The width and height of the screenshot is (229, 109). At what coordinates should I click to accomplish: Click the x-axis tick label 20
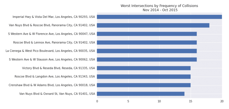point(222,101)
